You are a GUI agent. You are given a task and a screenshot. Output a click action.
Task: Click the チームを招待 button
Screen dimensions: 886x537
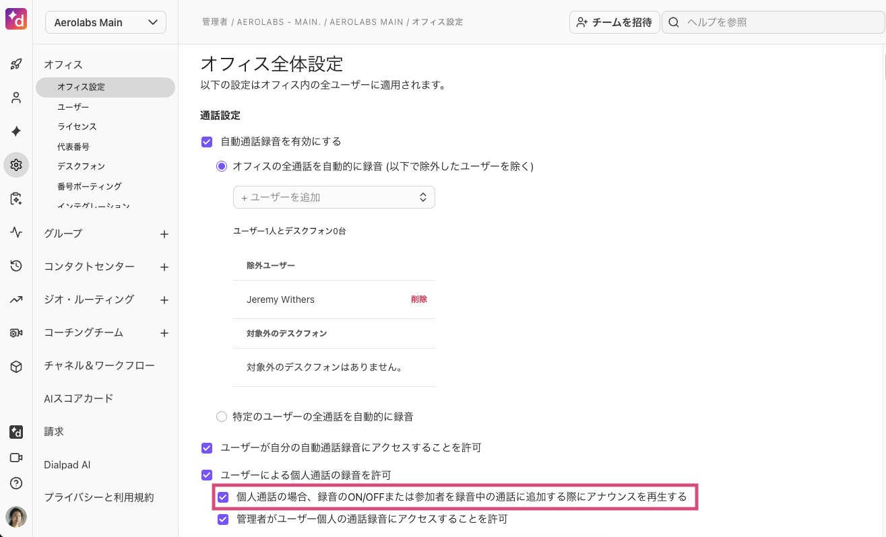coord(614,22)
